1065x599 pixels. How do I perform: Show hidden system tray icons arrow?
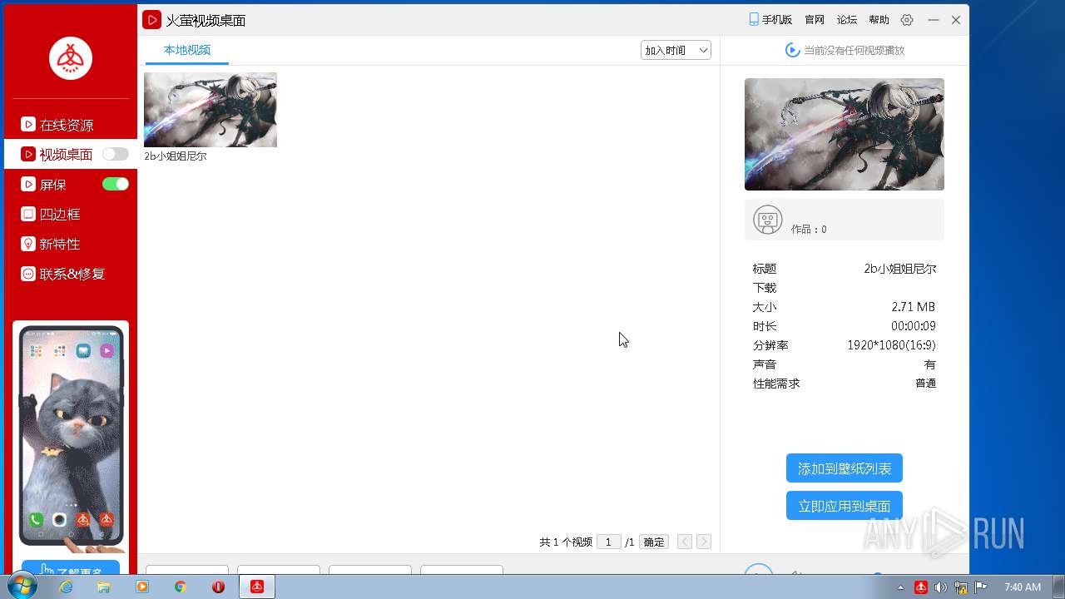900,587
